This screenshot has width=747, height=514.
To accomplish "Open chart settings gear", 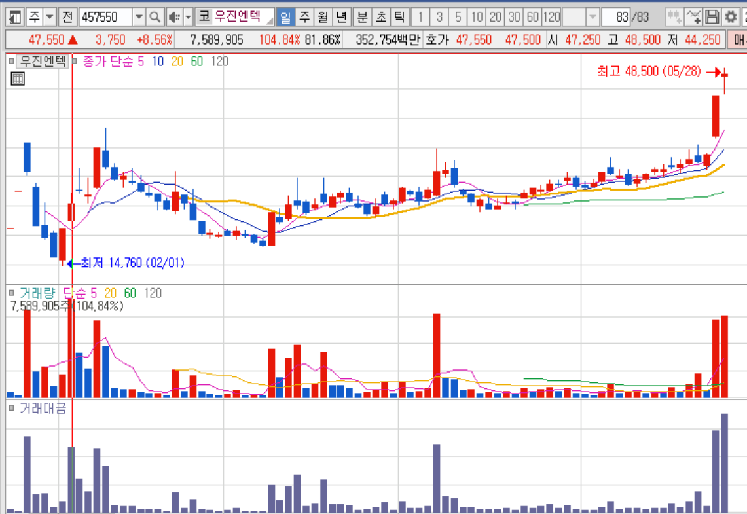I will click(731, 18).
